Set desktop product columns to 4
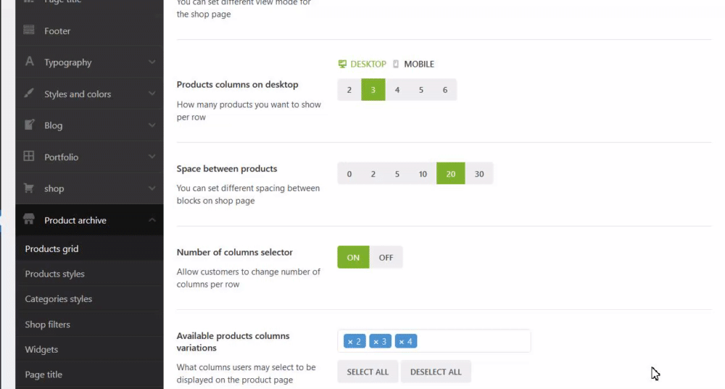The width and height of the screenshot is (725, 389). 397,90
